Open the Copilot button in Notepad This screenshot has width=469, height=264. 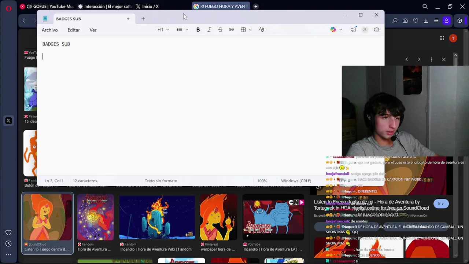pos(333,30)
